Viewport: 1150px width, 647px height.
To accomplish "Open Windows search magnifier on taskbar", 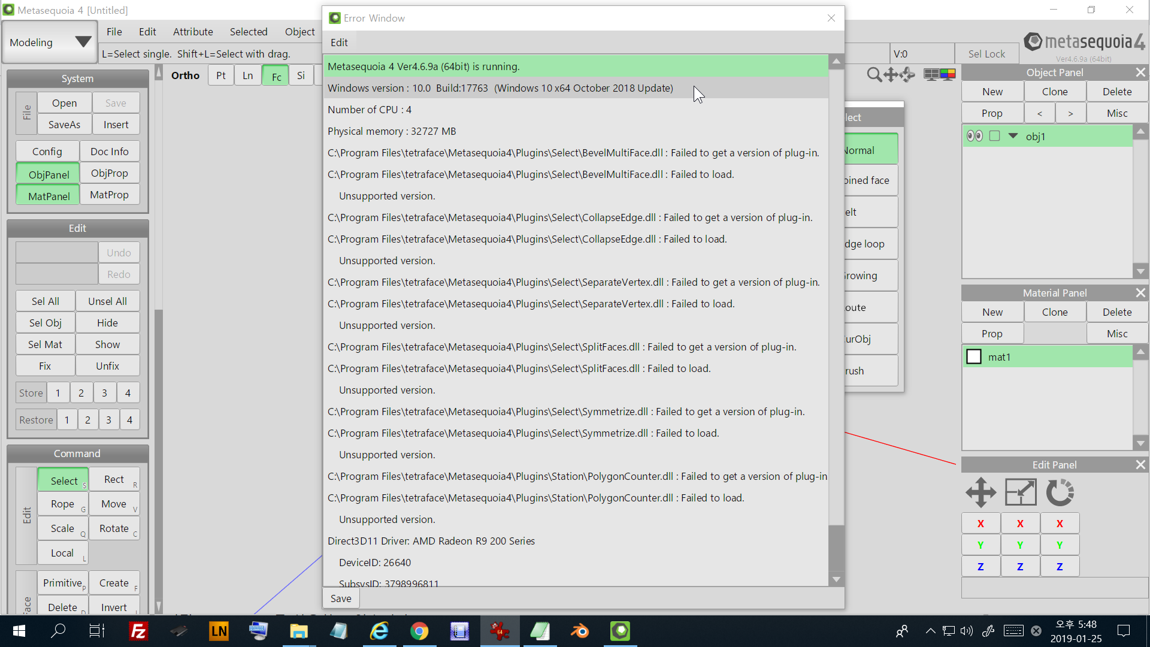I will click(58, 631).
